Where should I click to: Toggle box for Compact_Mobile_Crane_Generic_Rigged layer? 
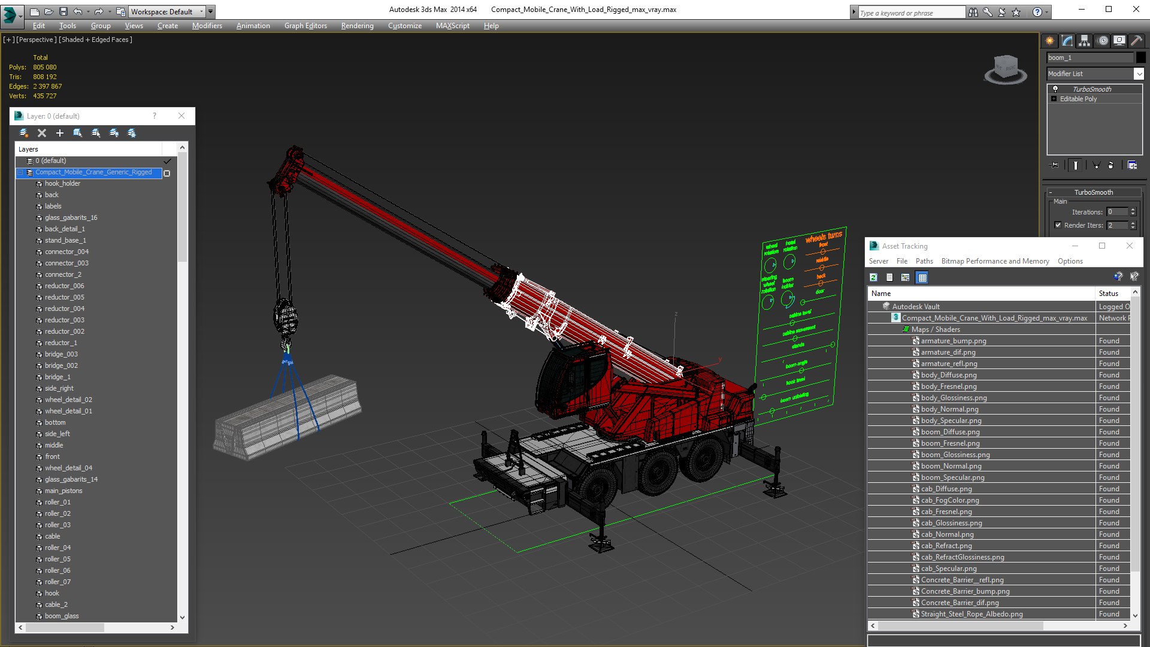(167, 173)
